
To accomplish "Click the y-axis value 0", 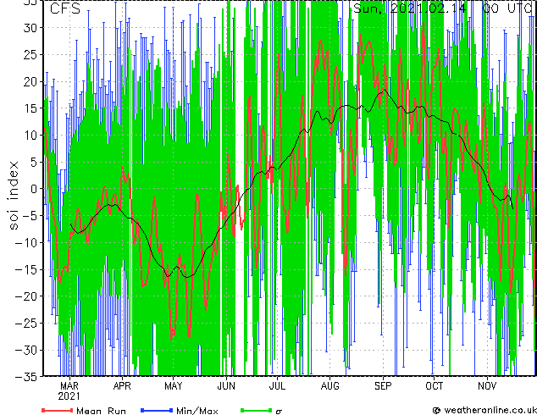I will (x=36, y=189).
